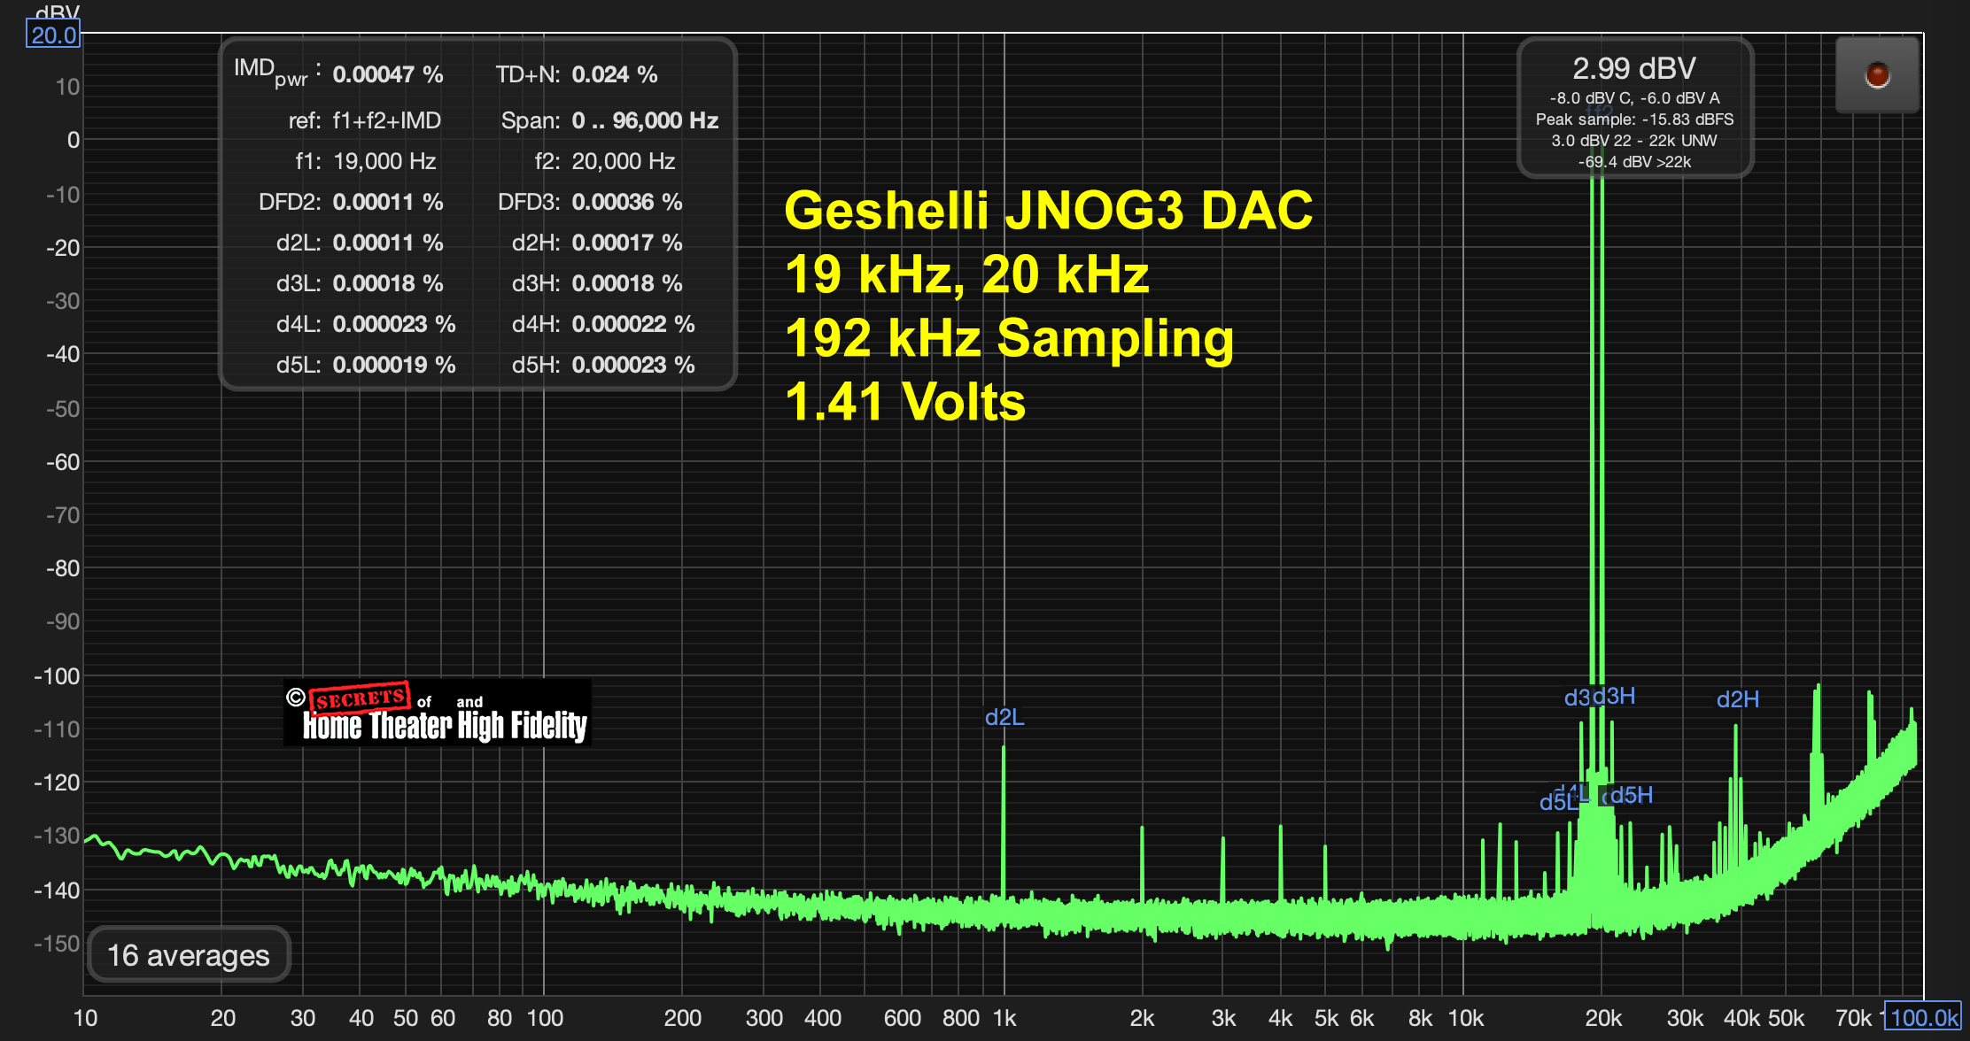
Task: Click the Secrets of Home Theater logo
Action: 438,713
